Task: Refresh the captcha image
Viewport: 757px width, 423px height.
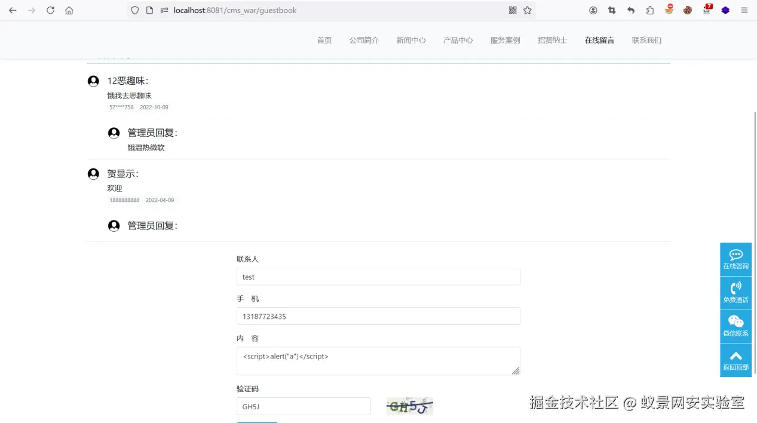Action: (x=409, y=406)
